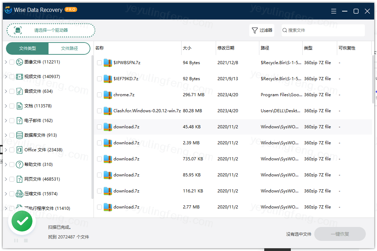Expand the 音频文件 tree node

pos(6,91)
